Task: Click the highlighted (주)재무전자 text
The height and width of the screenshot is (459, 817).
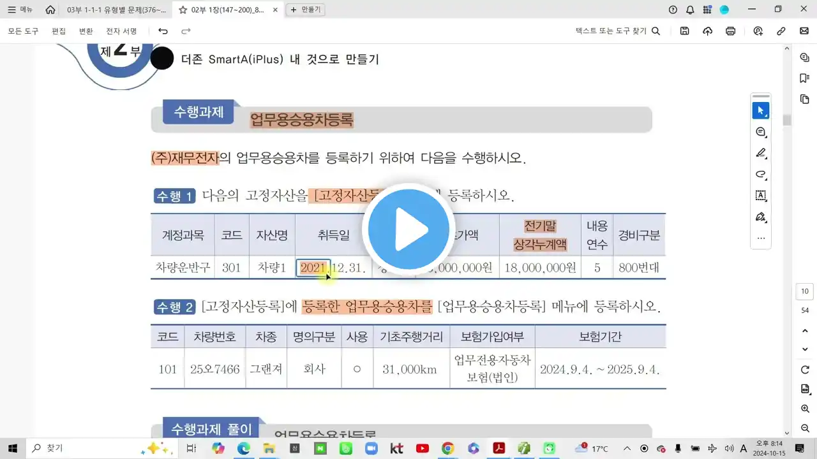Action: click(x=184, y=157)
